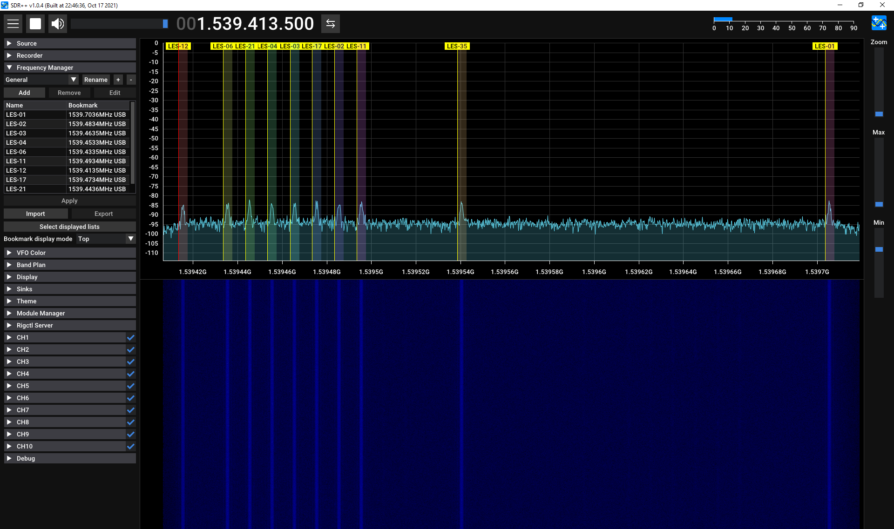The width and height of the screenshot is (894, 529).
Task: Click the Export button
Action: pyautogui.click(x=103, y=213)
